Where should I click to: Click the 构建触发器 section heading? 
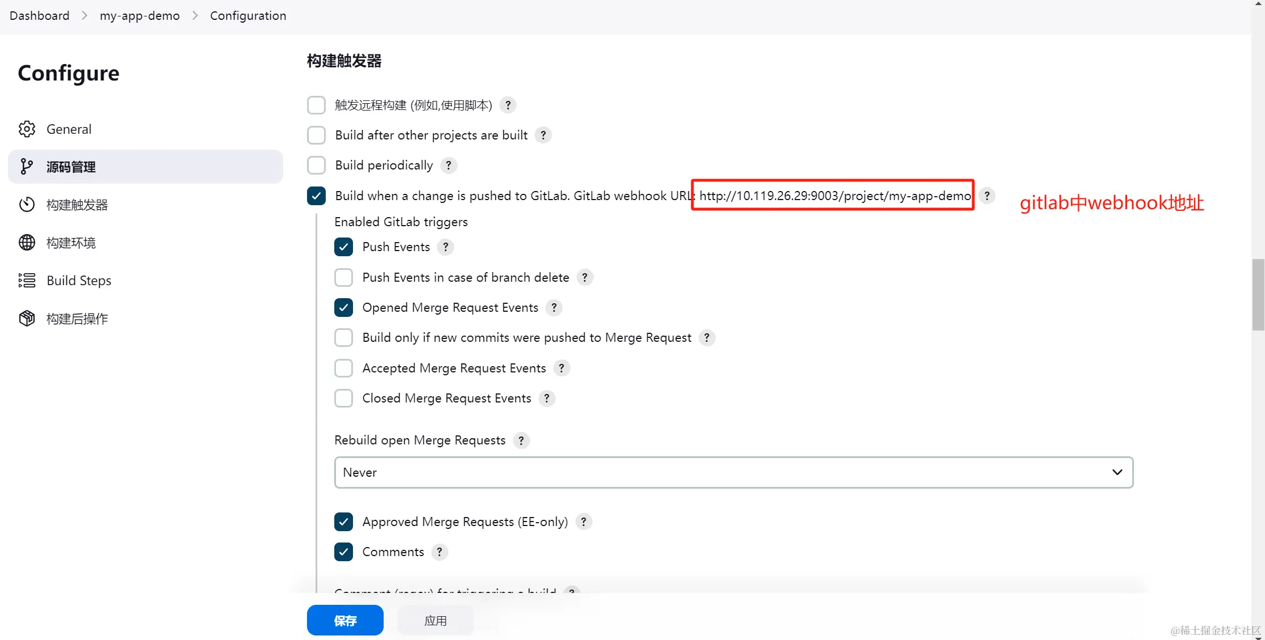[x=344, y=61]
